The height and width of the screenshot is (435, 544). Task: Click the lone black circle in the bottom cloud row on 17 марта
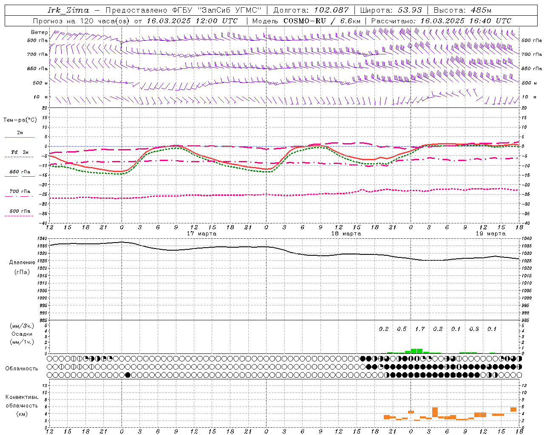tap(127, 375)
